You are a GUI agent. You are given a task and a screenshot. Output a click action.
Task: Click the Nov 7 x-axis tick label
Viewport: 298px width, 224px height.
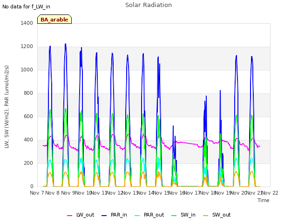[x=37, y=193]
